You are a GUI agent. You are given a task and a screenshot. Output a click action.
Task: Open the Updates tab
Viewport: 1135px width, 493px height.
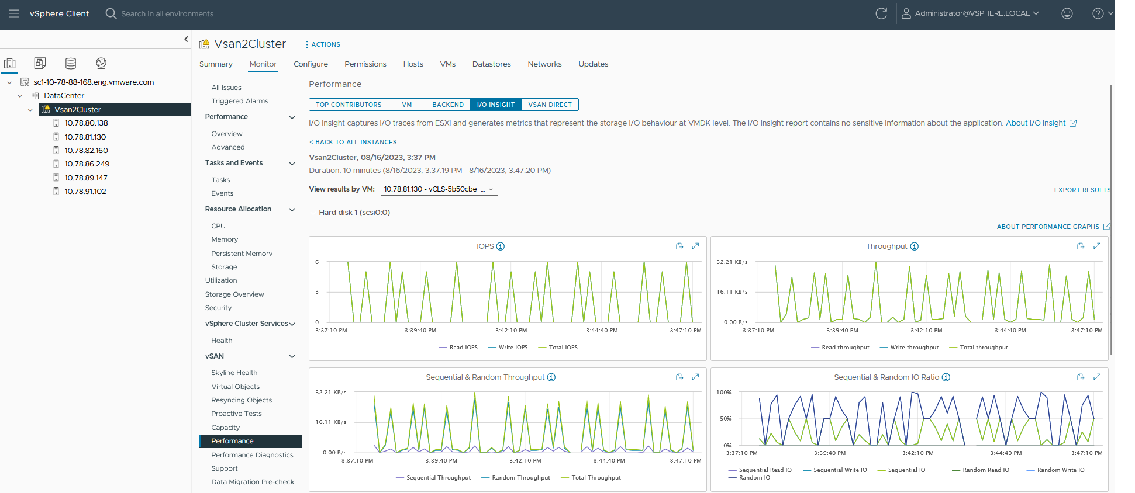(594, 64)
